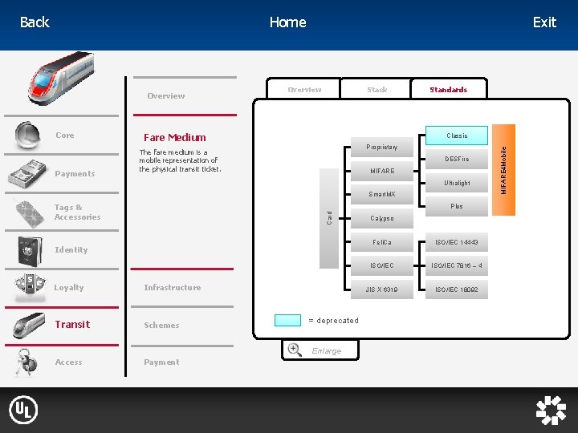Select the Payments category label
This screenshot has height=433, width=578.
pyautogui.click(x=75, y=174)
